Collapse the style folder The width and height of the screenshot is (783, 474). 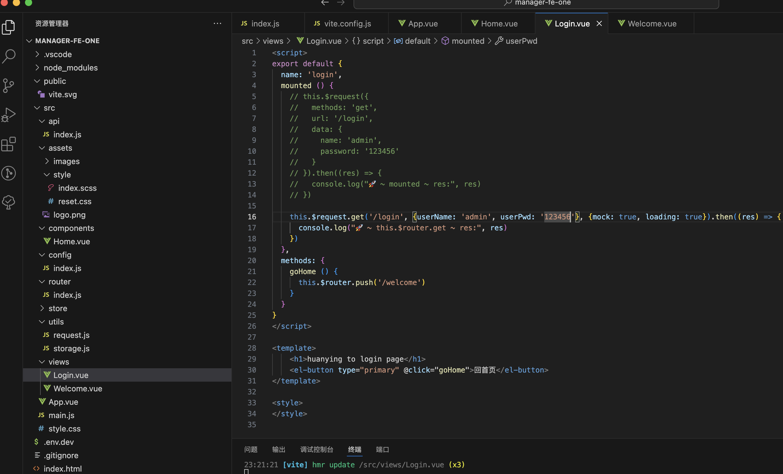[x=127, y=174]
